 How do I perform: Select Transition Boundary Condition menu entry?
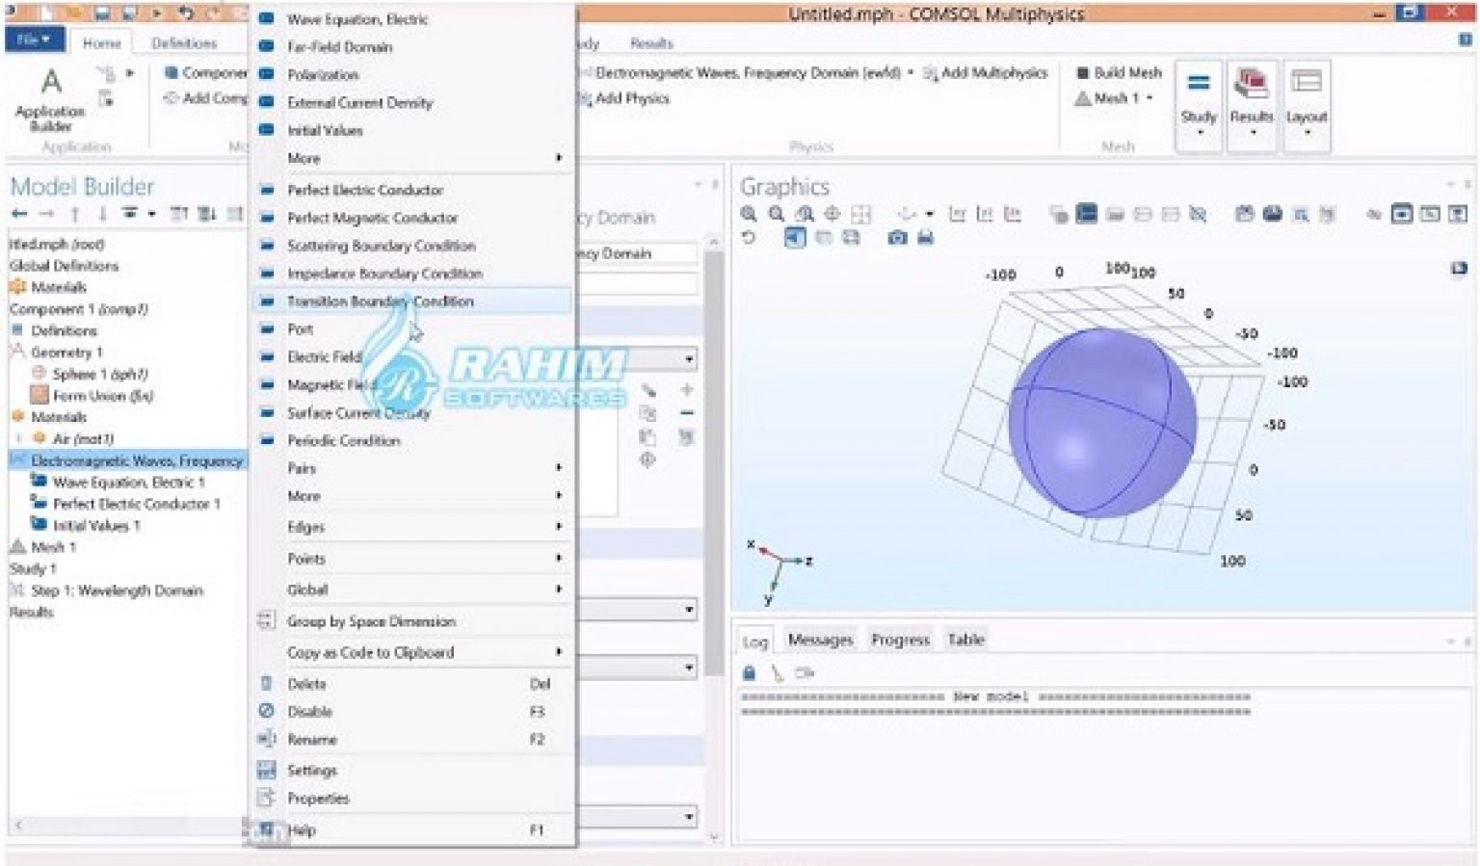click(380, 302)
